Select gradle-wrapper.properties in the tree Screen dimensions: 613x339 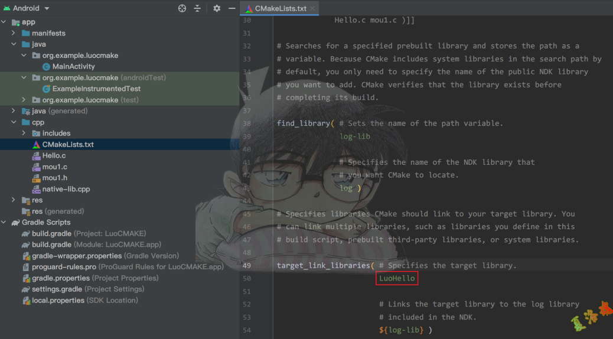pos(77,256)
